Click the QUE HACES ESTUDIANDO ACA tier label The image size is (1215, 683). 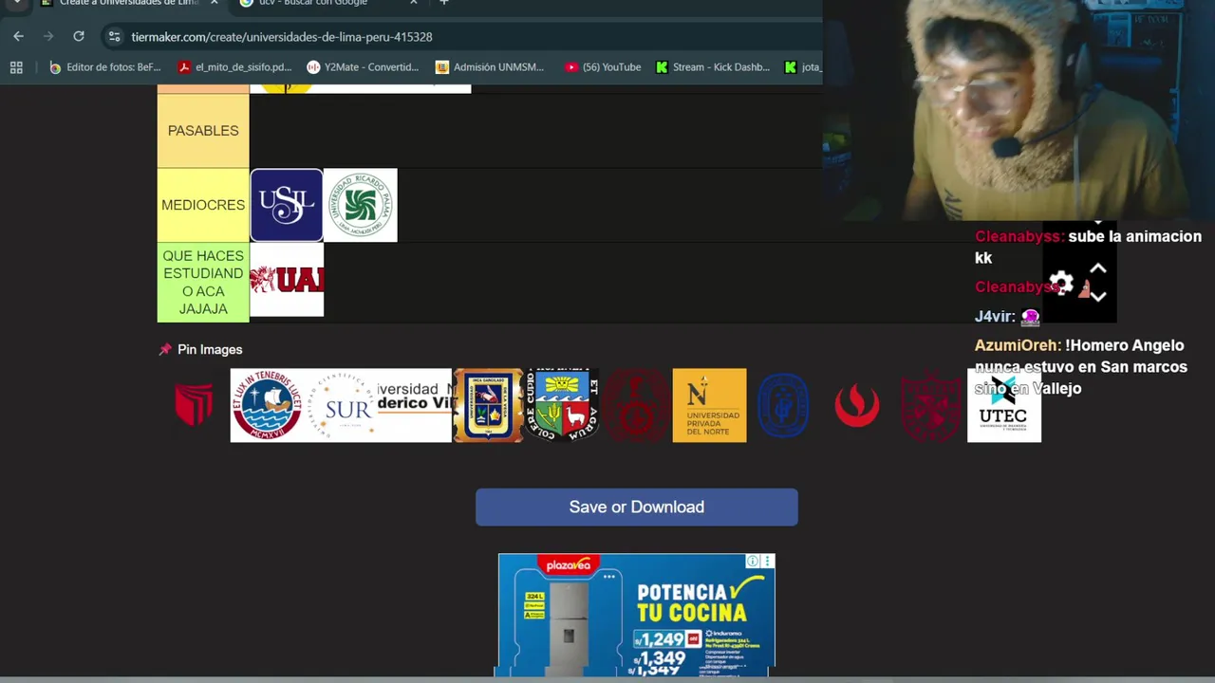pos(203,283)
